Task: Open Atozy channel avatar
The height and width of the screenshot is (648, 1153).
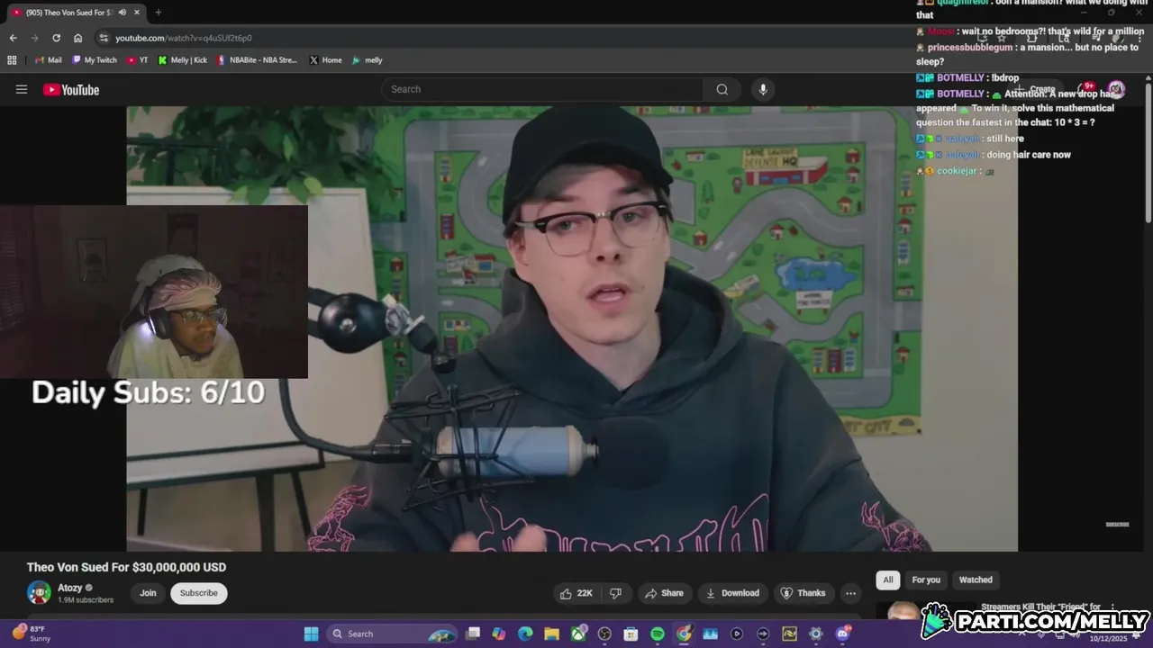Action: click(x=39, y=593)
